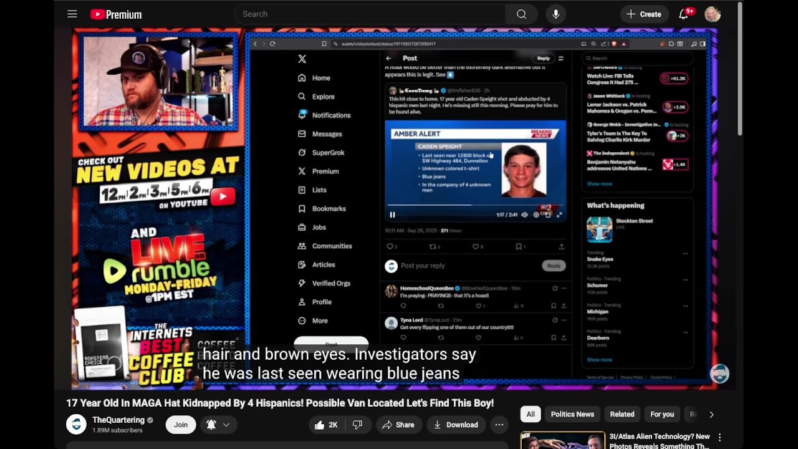Click the Join membership button
This screenshot has height=449, width=798.
pyautogui.click(x=181, y=425)
